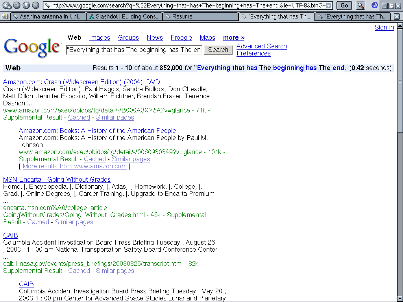Switch to Google News

click(x=155, y=38)
